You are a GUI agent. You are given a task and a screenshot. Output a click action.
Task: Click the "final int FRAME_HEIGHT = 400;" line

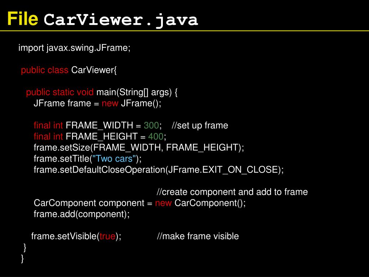[x=100, y=136]
